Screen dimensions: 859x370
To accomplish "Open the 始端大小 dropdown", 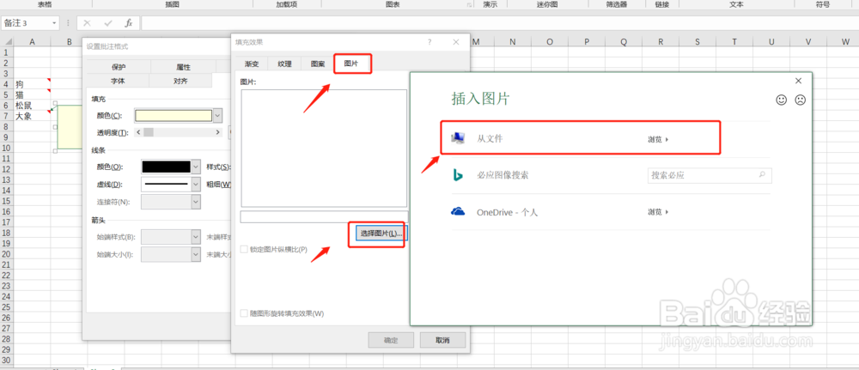I will 196,254.
